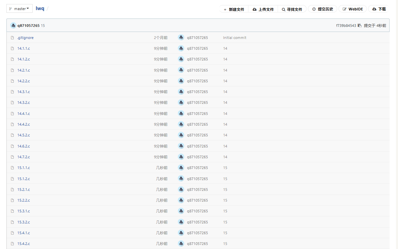Click the 新建文件 button
The height and width of the screenshot is (249, 398).
click(234, 9)
